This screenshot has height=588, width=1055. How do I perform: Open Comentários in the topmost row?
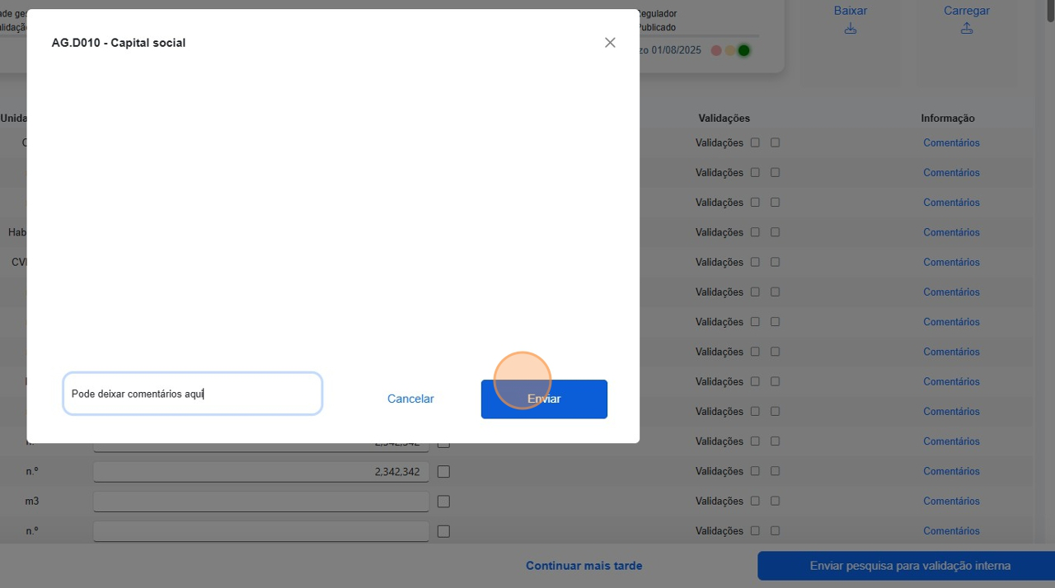click(951, 142)
